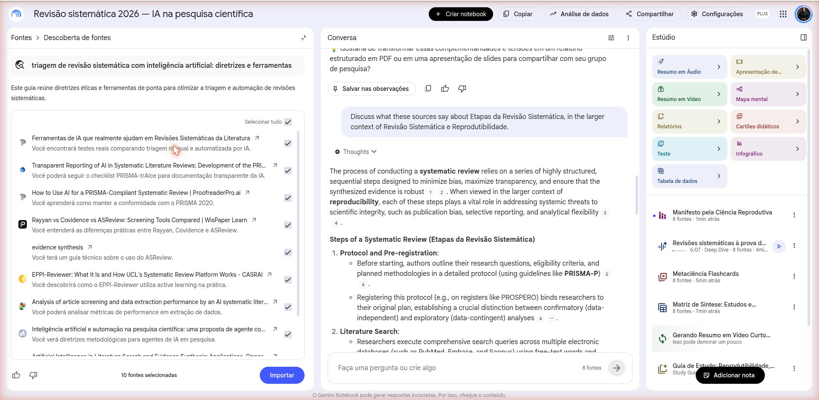Open the Conversa panel more-options menu
This screenshot has height=400, width=819.
(x=628, y=38)
